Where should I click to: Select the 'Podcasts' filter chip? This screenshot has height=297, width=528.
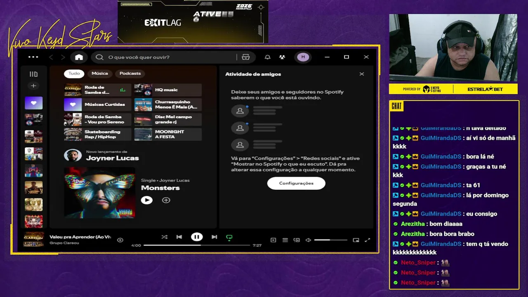[130, 73]
